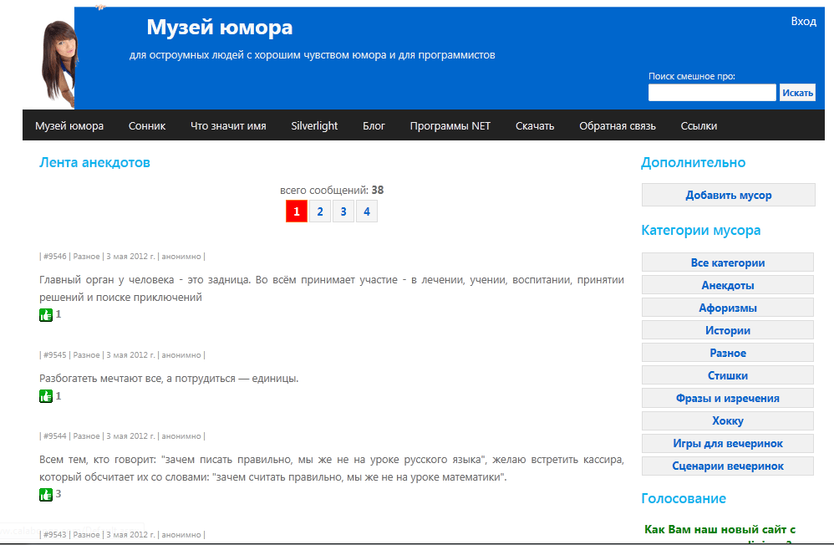This screenshot has height=545, width=834.
Task: Select the Сценарии вечеринок category
Action: [728, 466]
